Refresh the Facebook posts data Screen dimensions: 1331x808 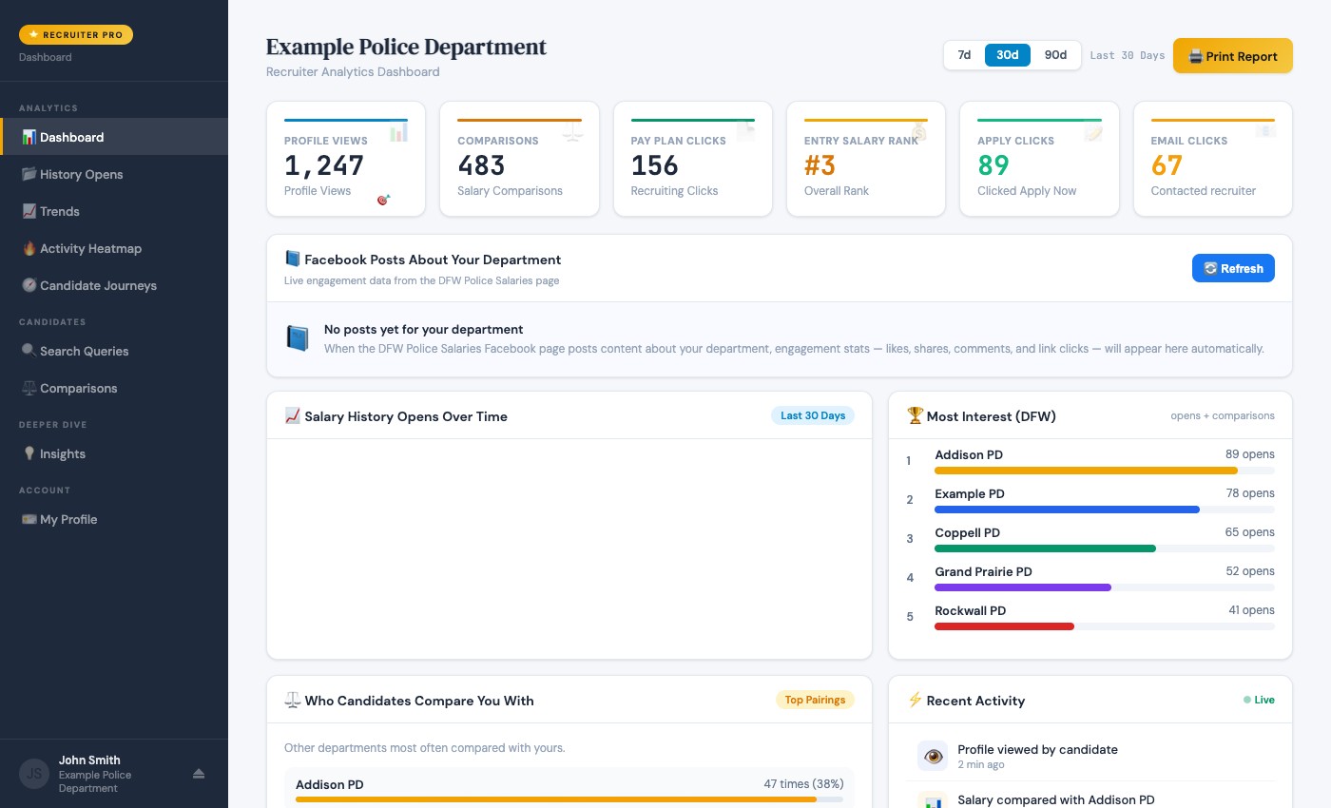click(x=1233, y=268)
